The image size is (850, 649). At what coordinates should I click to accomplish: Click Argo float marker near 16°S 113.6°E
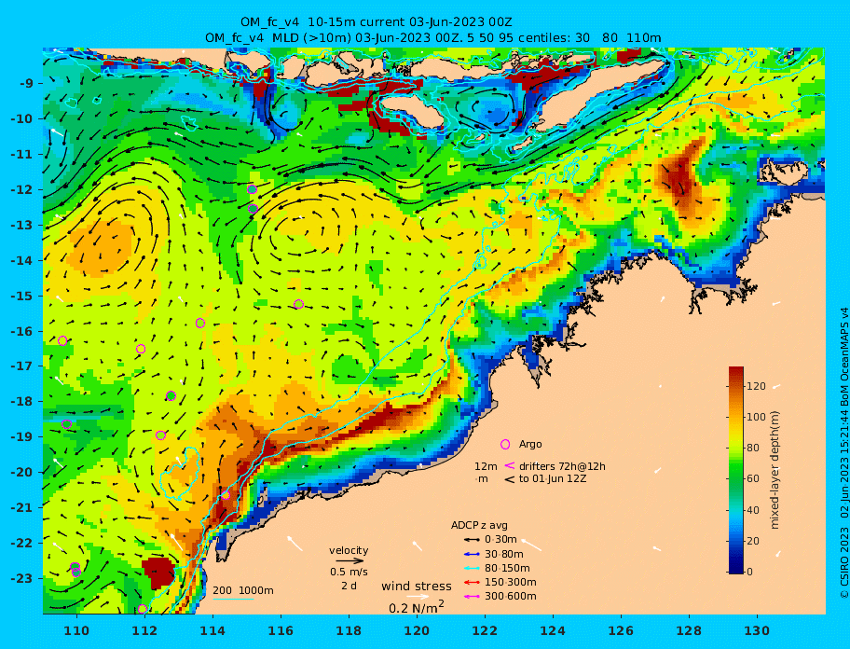[200, 324]
